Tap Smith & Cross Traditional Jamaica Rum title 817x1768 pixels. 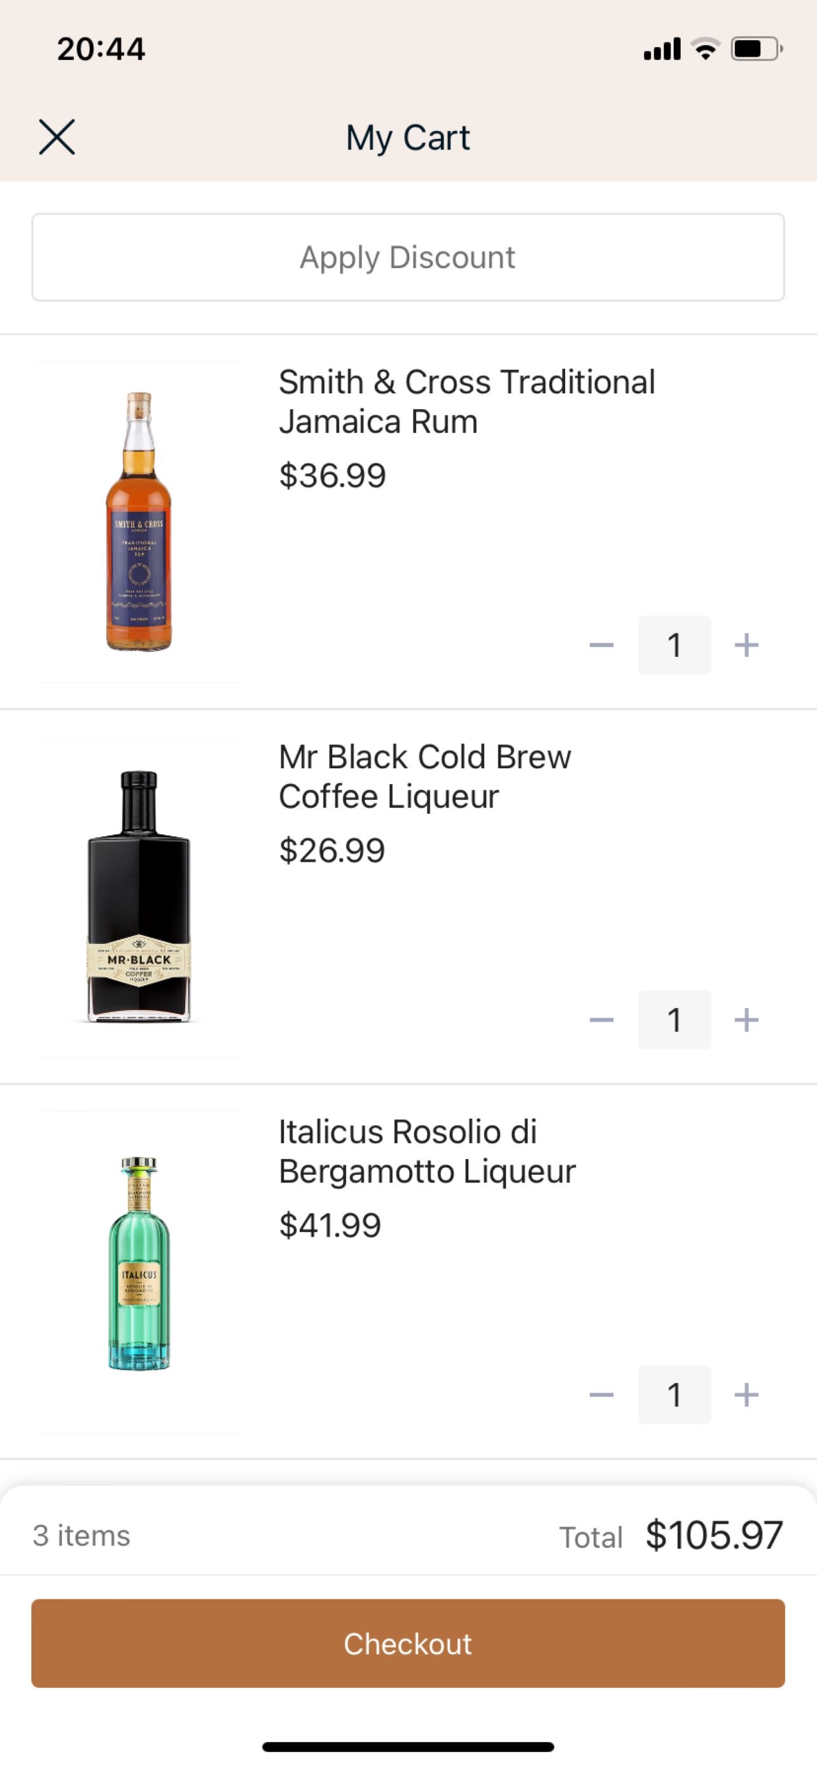(x=466, y=402)
